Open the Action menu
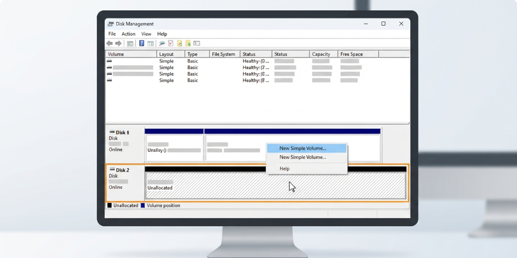 coord(128,34)
